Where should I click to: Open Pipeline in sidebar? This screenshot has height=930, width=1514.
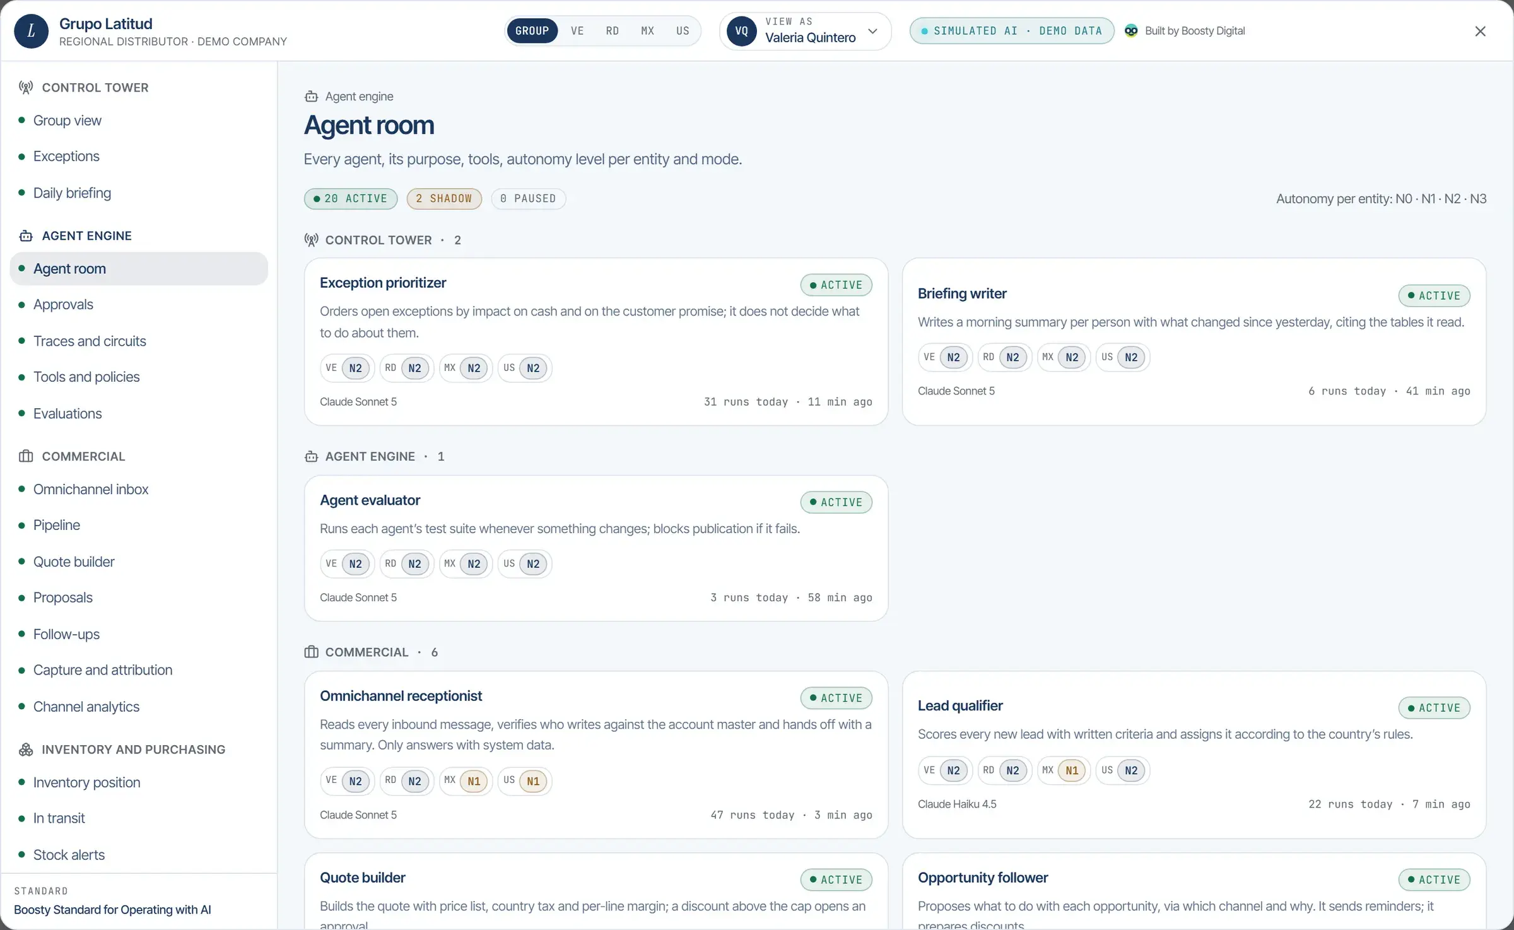[139, 526]
